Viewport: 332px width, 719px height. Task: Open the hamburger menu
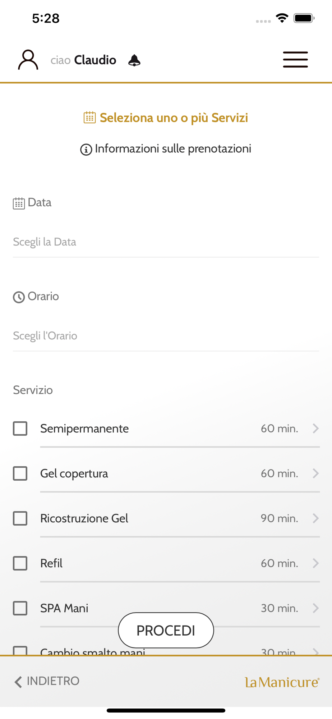pyautogui.click(x=295, y=60)
